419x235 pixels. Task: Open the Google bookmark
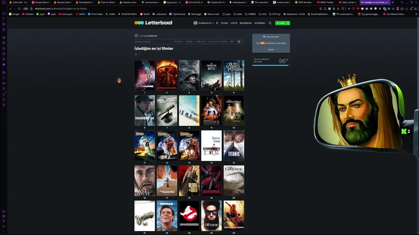(x=14, y=14)
